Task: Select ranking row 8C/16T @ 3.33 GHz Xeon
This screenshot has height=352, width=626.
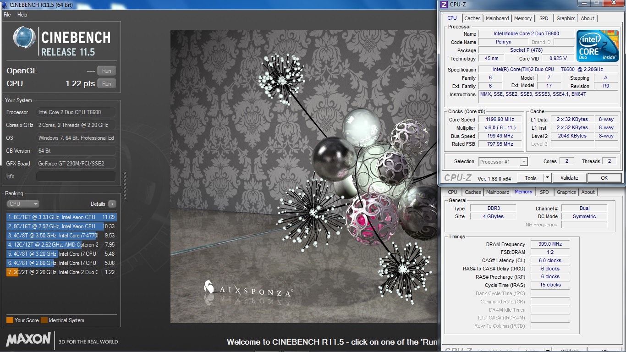Action: (x=61, y=217)
